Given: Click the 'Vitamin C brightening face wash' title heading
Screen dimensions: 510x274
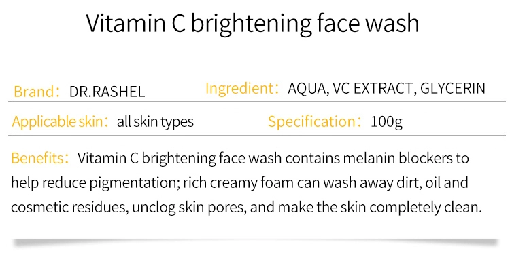Looking at the screenshot, I should [253, 24].
